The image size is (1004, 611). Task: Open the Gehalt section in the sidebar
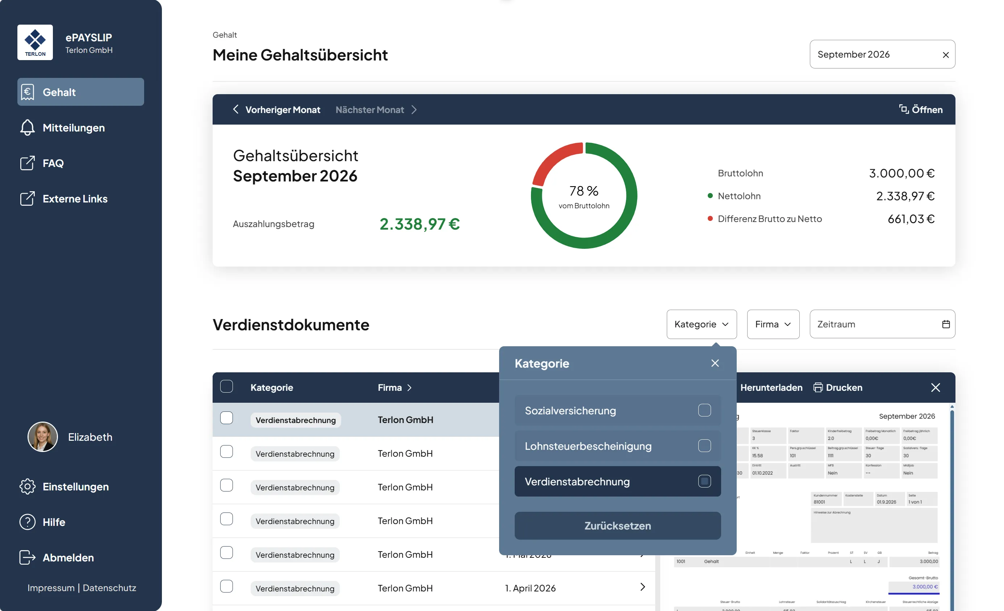tap(81, 92)
